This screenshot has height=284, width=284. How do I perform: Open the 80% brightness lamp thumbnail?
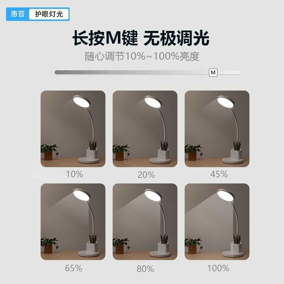145,222
